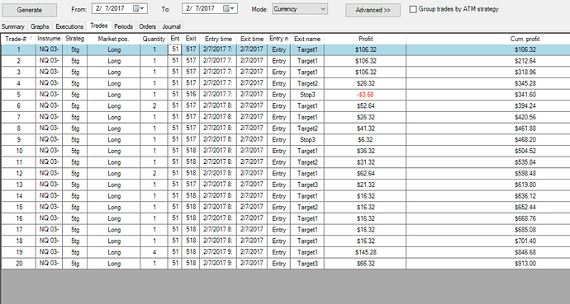570x304 pixels.
Task: Select trade row 5 with the Stop3 loss
Action: pos(285,95)
